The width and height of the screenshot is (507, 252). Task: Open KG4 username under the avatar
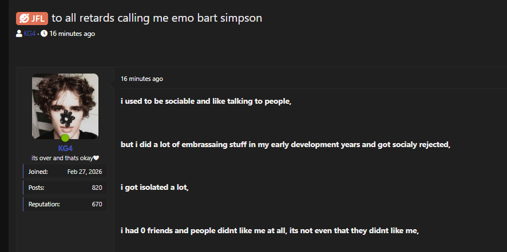pos(65,148)
